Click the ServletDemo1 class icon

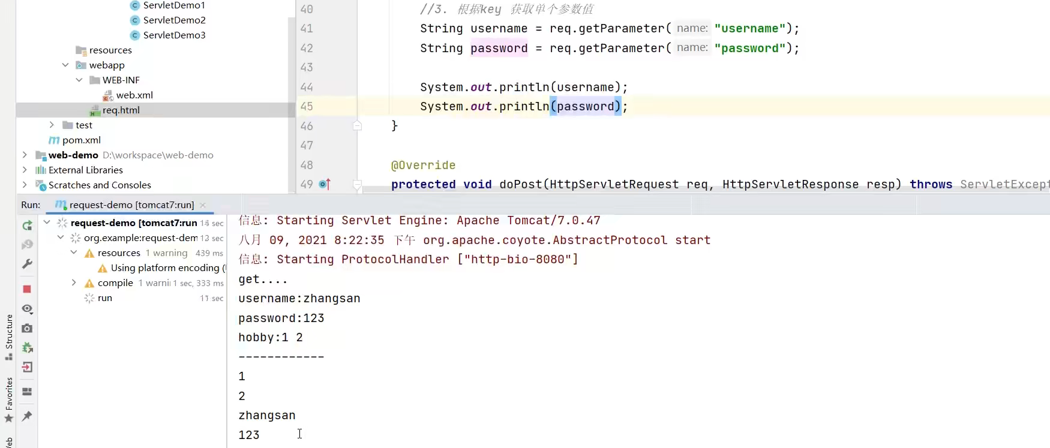135,5
